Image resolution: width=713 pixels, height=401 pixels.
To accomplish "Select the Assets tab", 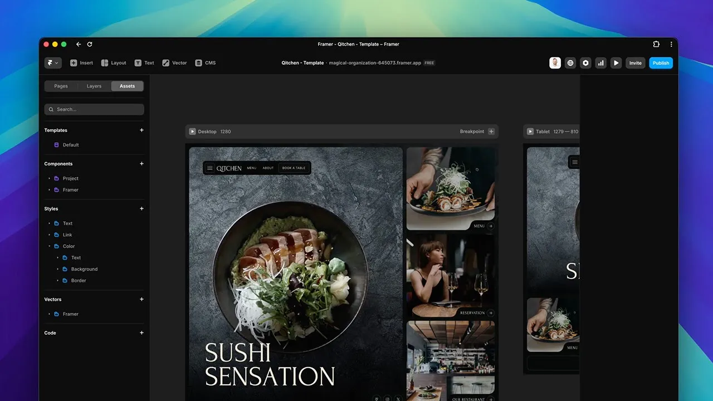I will point(127,86).
